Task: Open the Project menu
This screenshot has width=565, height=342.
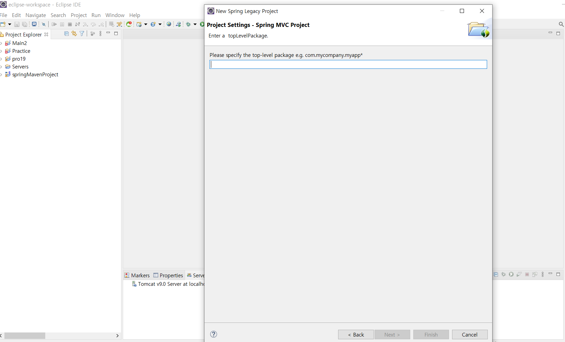Action: [79, 15]
